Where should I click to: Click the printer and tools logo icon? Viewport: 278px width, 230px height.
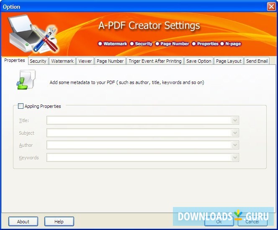[33, 34]
